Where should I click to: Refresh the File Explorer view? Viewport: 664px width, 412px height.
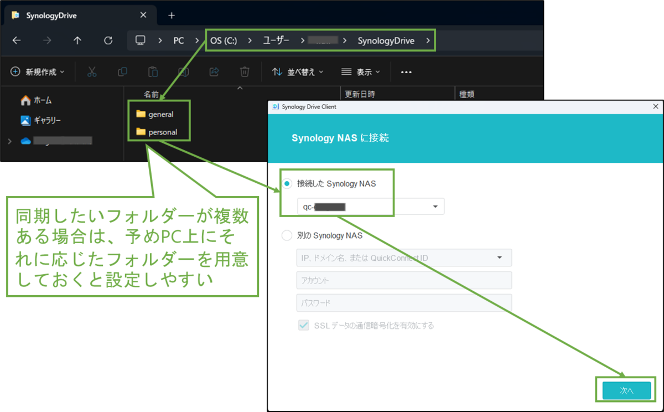pyautogui.click(x=108, y=40)
